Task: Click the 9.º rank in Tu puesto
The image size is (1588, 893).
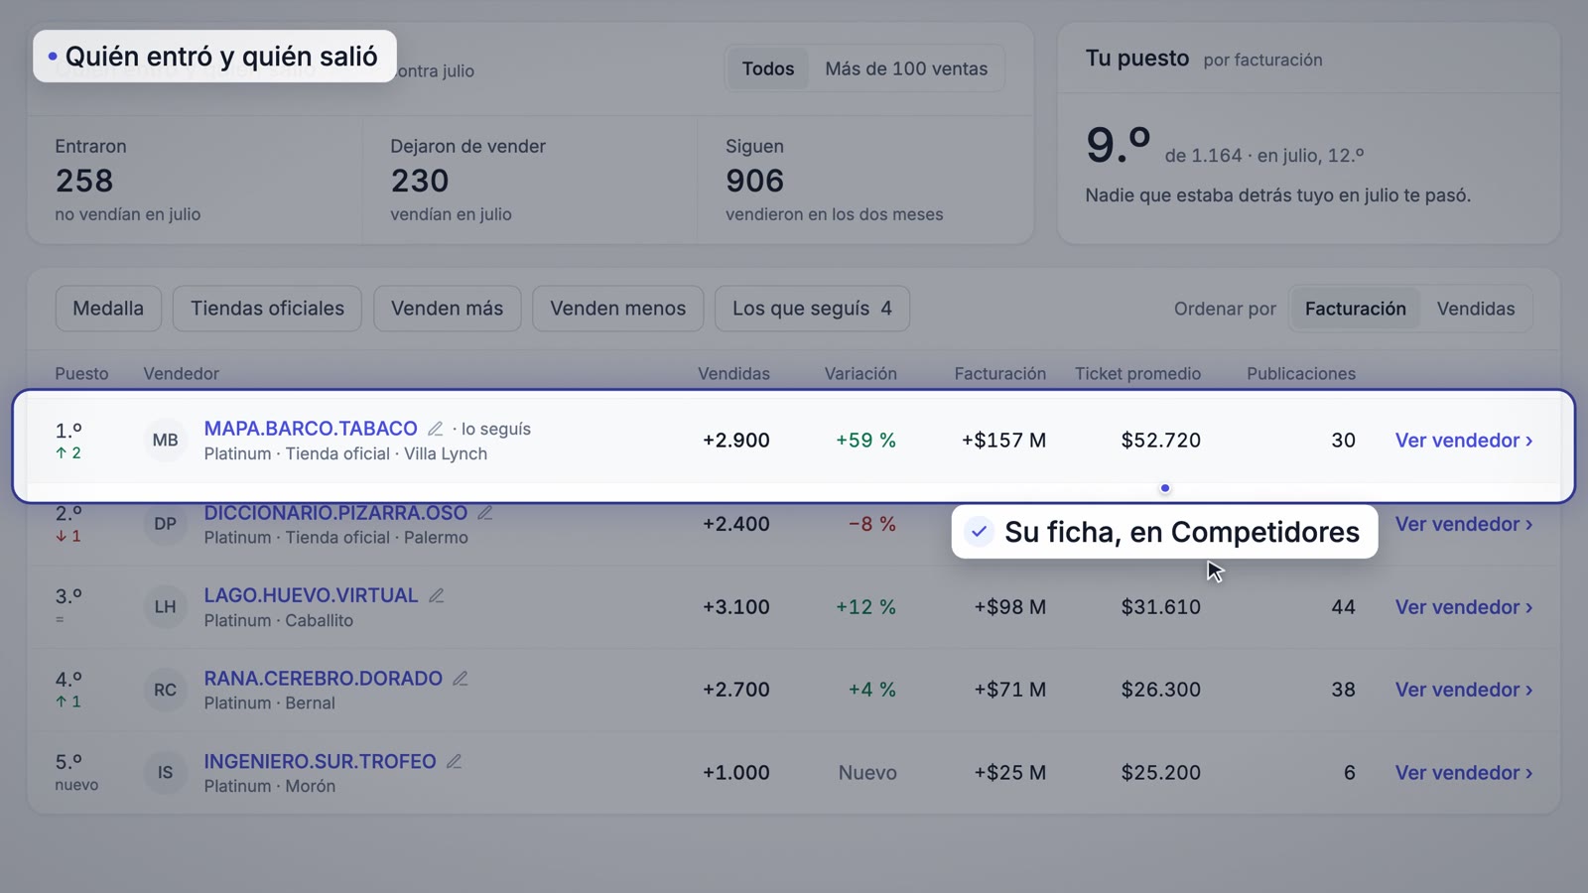Action: point(1118,145)
